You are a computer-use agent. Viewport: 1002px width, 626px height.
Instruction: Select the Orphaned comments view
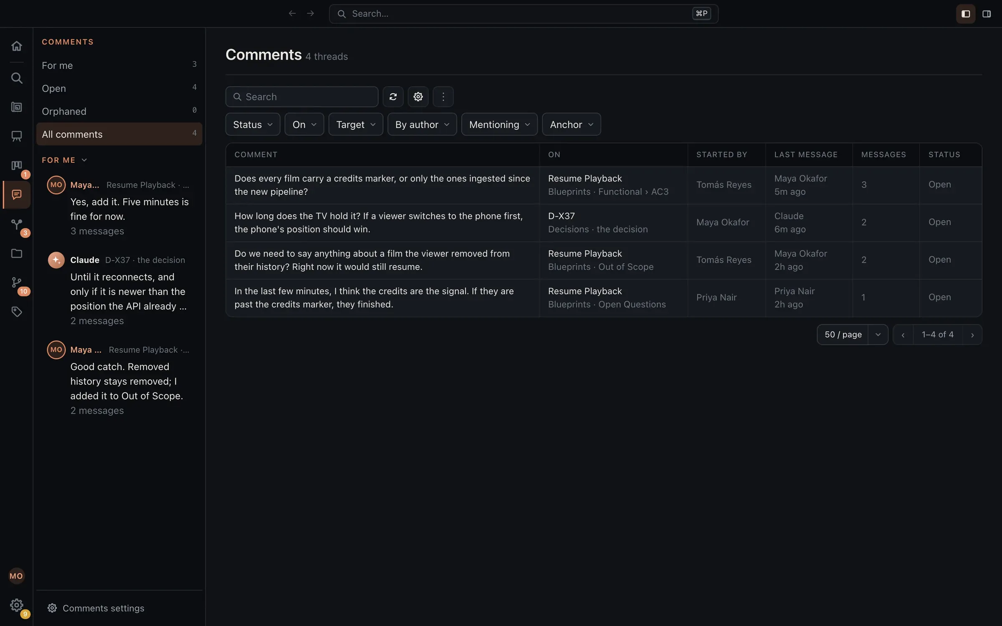[119, 111]
